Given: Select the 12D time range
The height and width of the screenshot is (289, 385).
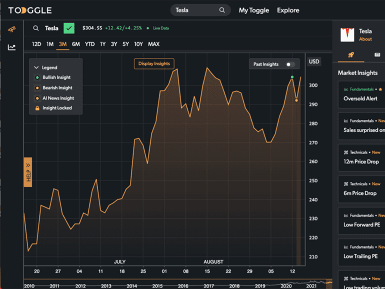Looking at the screenshot, I should point(36,44).
